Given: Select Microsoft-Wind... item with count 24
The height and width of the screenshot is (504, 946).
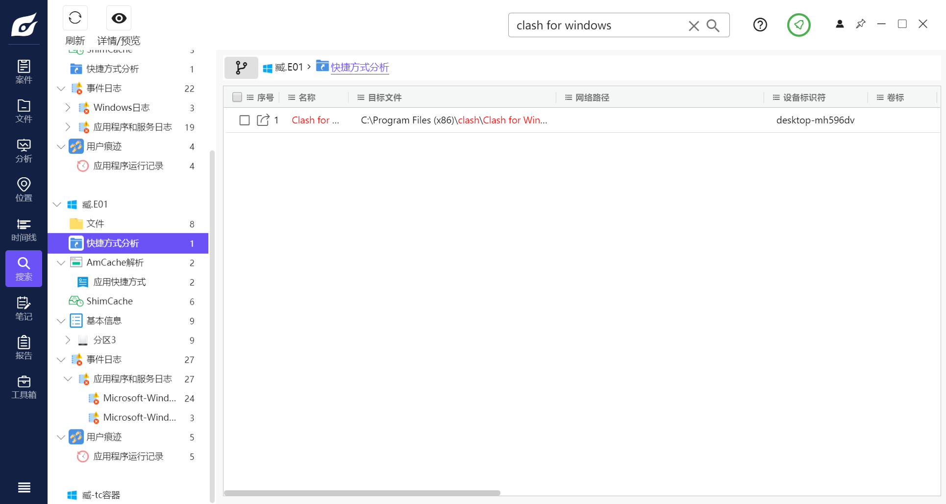Looking at the screenshot, I should tap(128, 398).
